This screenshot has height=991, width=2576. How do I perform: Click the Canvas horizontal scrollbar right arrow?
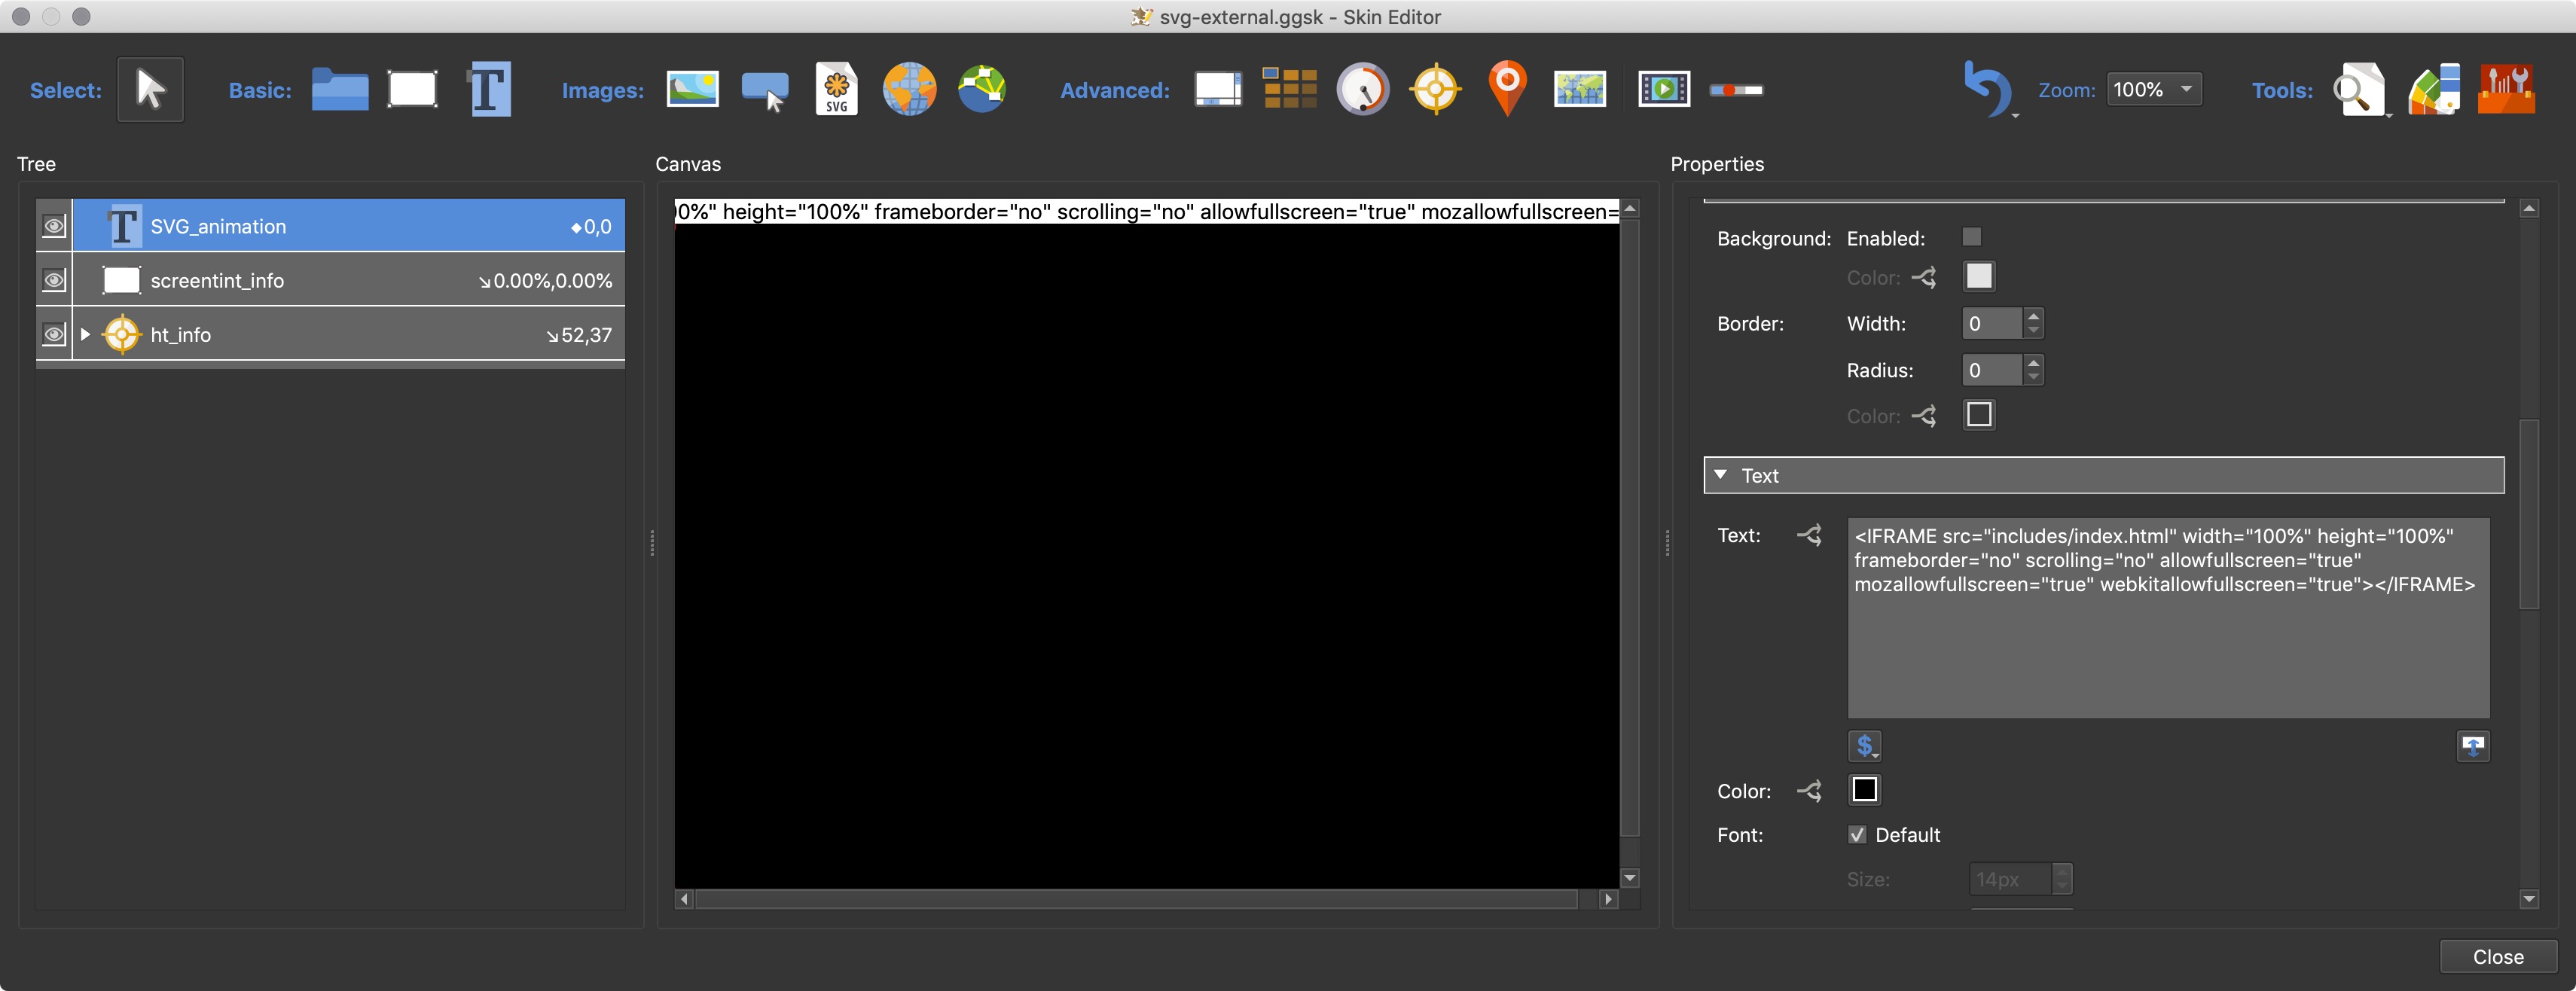[1608, 899]
